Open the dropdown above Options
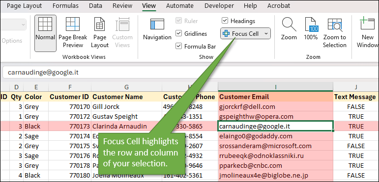Image resolution: width=379 pixels, height=182 pixels. pyautogui.click(x=13, y=25)
